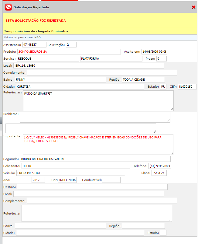Grab the Referências textarea resize handle
Viewport: 198px width, 244px height.
click(172, 109)
